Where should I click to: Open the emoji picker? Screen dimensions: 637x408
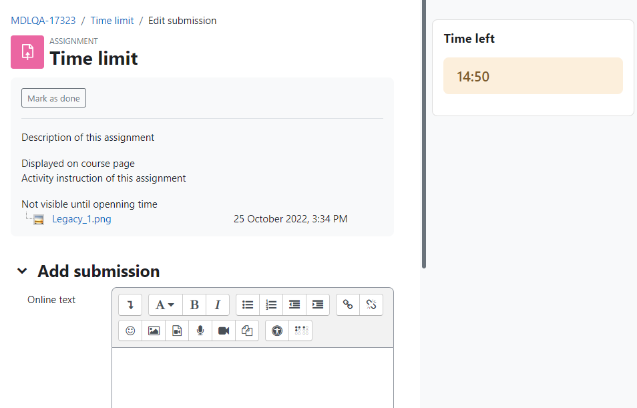click(130, 331)
